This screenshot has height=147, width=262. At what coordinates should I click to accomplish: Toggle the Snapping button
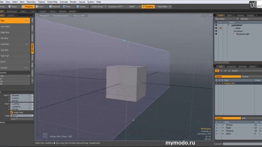(x=148, y=7)
